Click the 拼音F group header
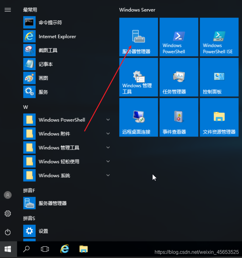This screenshot has width=242, height=258. pos(29,191)
